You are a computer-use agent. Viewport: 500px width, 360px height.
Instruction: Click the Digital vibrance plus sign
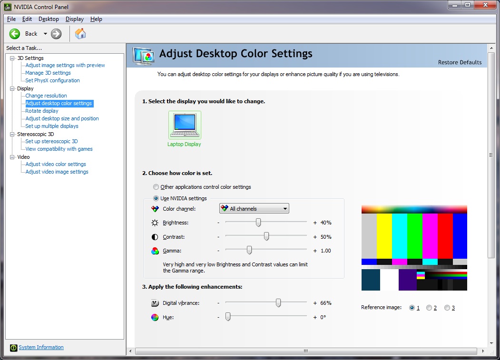[x=315, y=303]
